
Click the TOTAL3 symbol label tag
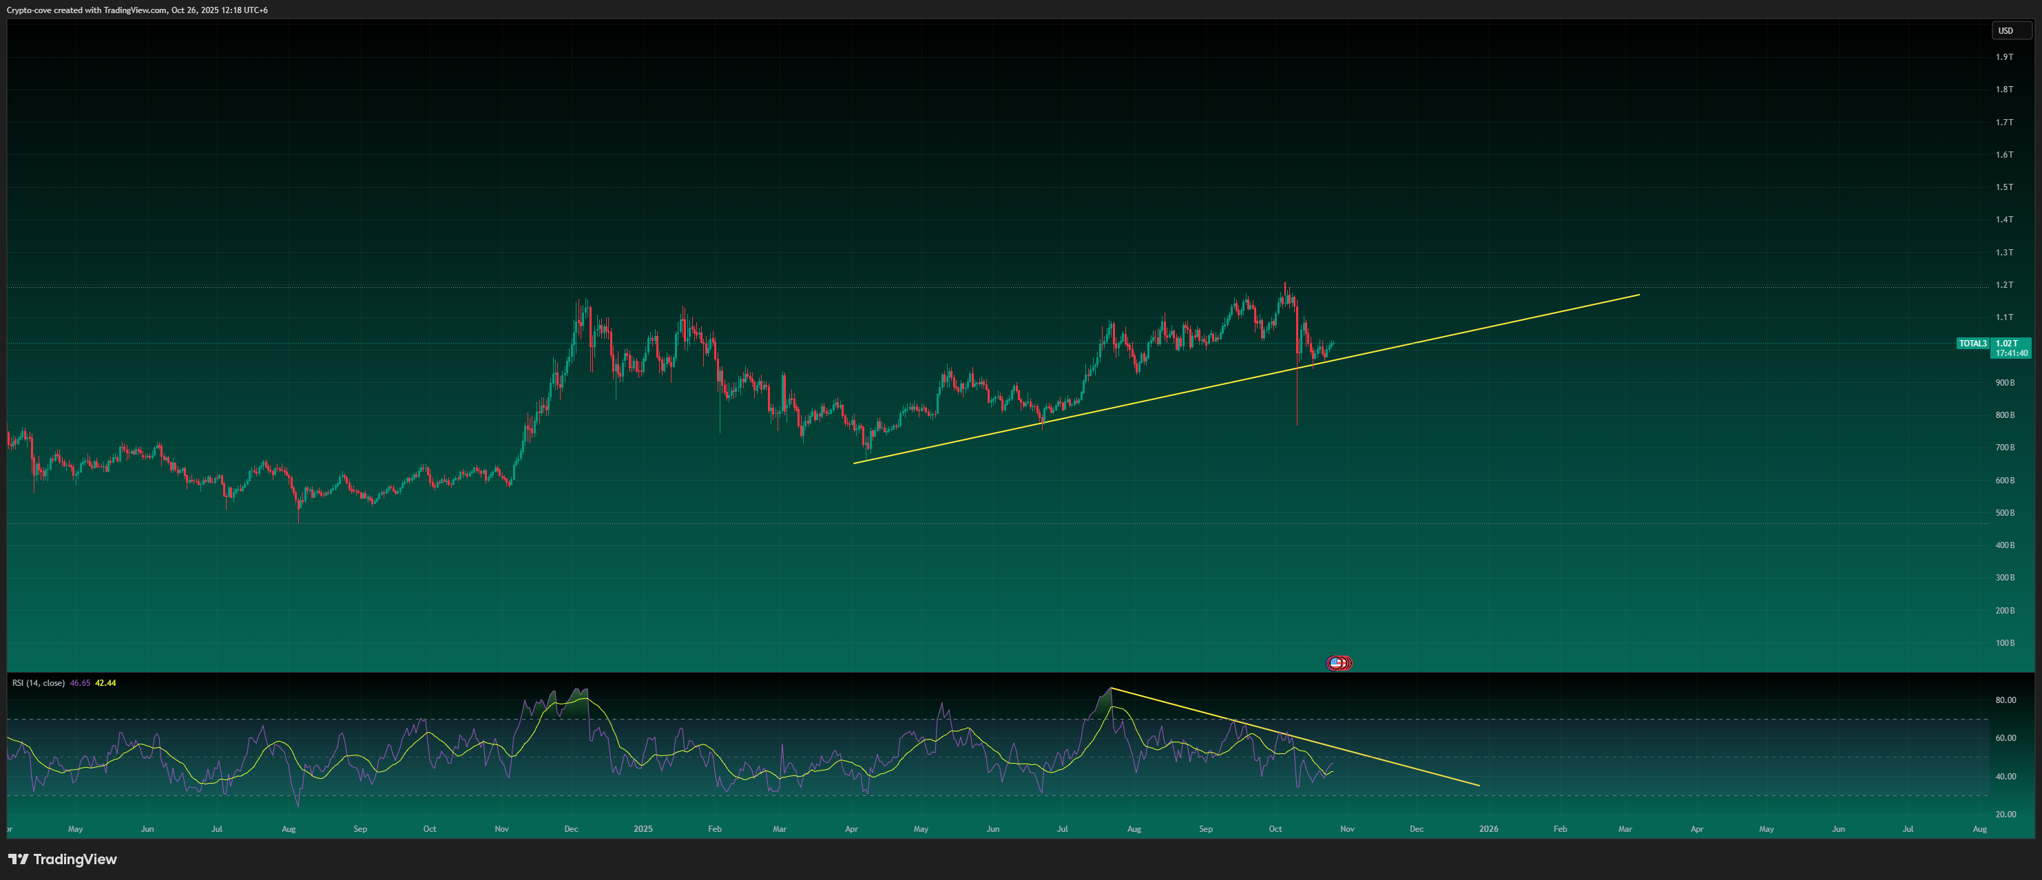point(1972,344)
